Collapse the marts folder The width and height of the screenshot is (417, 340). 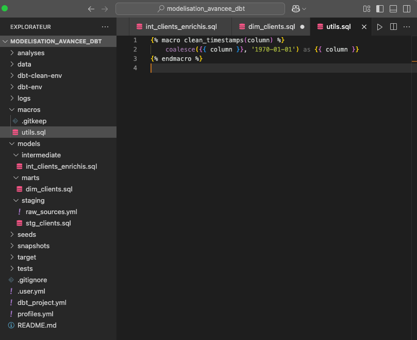(x=58, y=178)
